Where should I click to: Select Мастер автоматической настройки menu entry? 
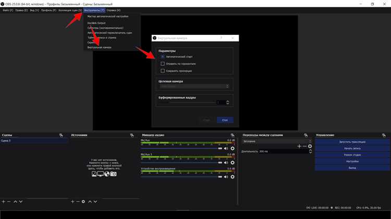[x=108, y=17]
